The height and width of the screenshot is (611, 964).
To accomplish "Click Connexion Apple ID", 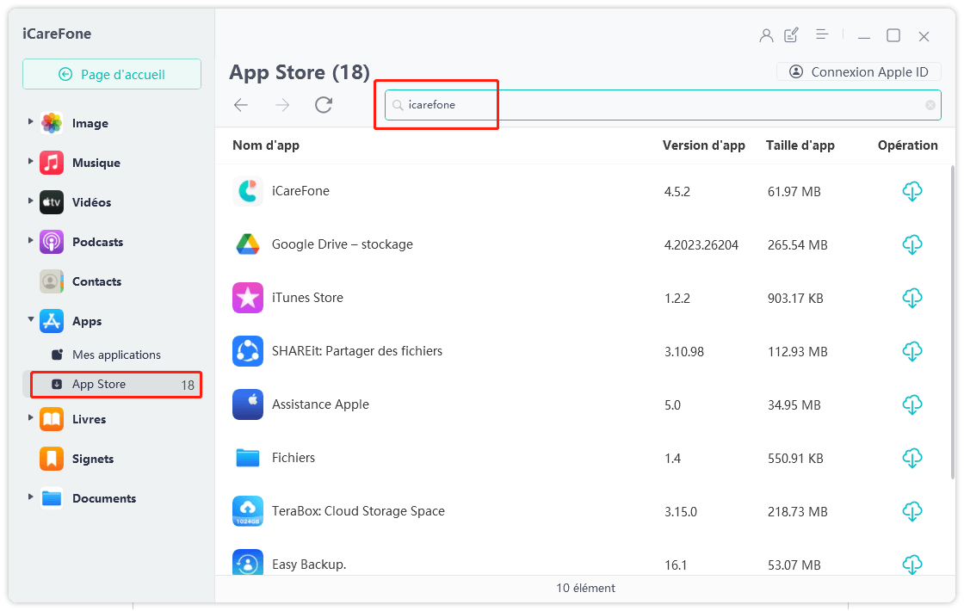I will point(859,72).
